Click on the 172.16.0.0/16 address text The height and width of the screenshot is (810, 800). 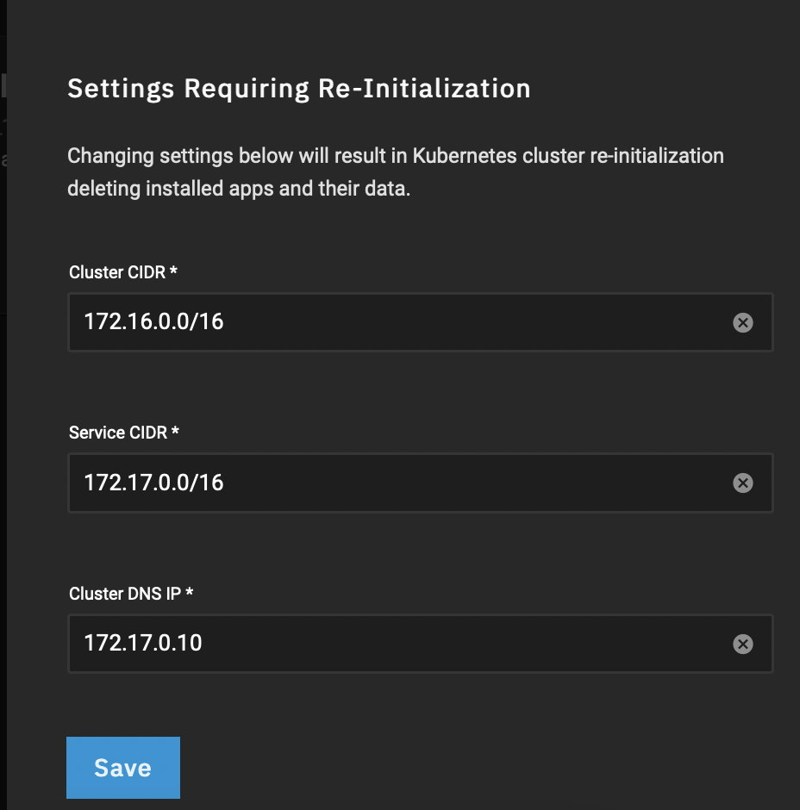(x=153, y=321)
